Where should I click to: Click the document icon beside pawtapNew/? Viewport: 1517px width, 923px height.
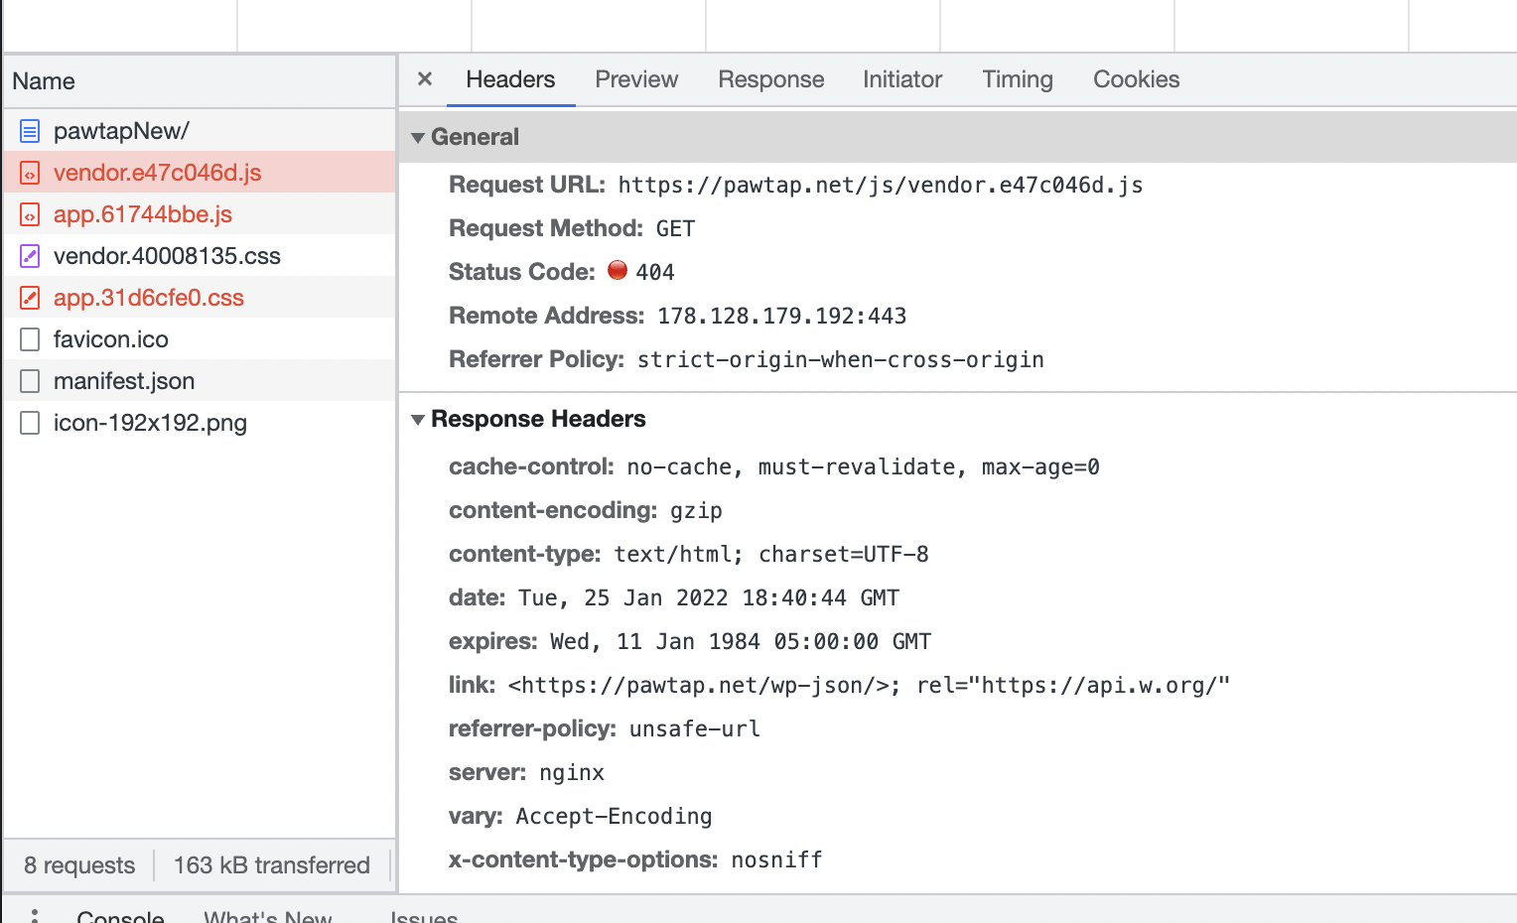[30, 131]
